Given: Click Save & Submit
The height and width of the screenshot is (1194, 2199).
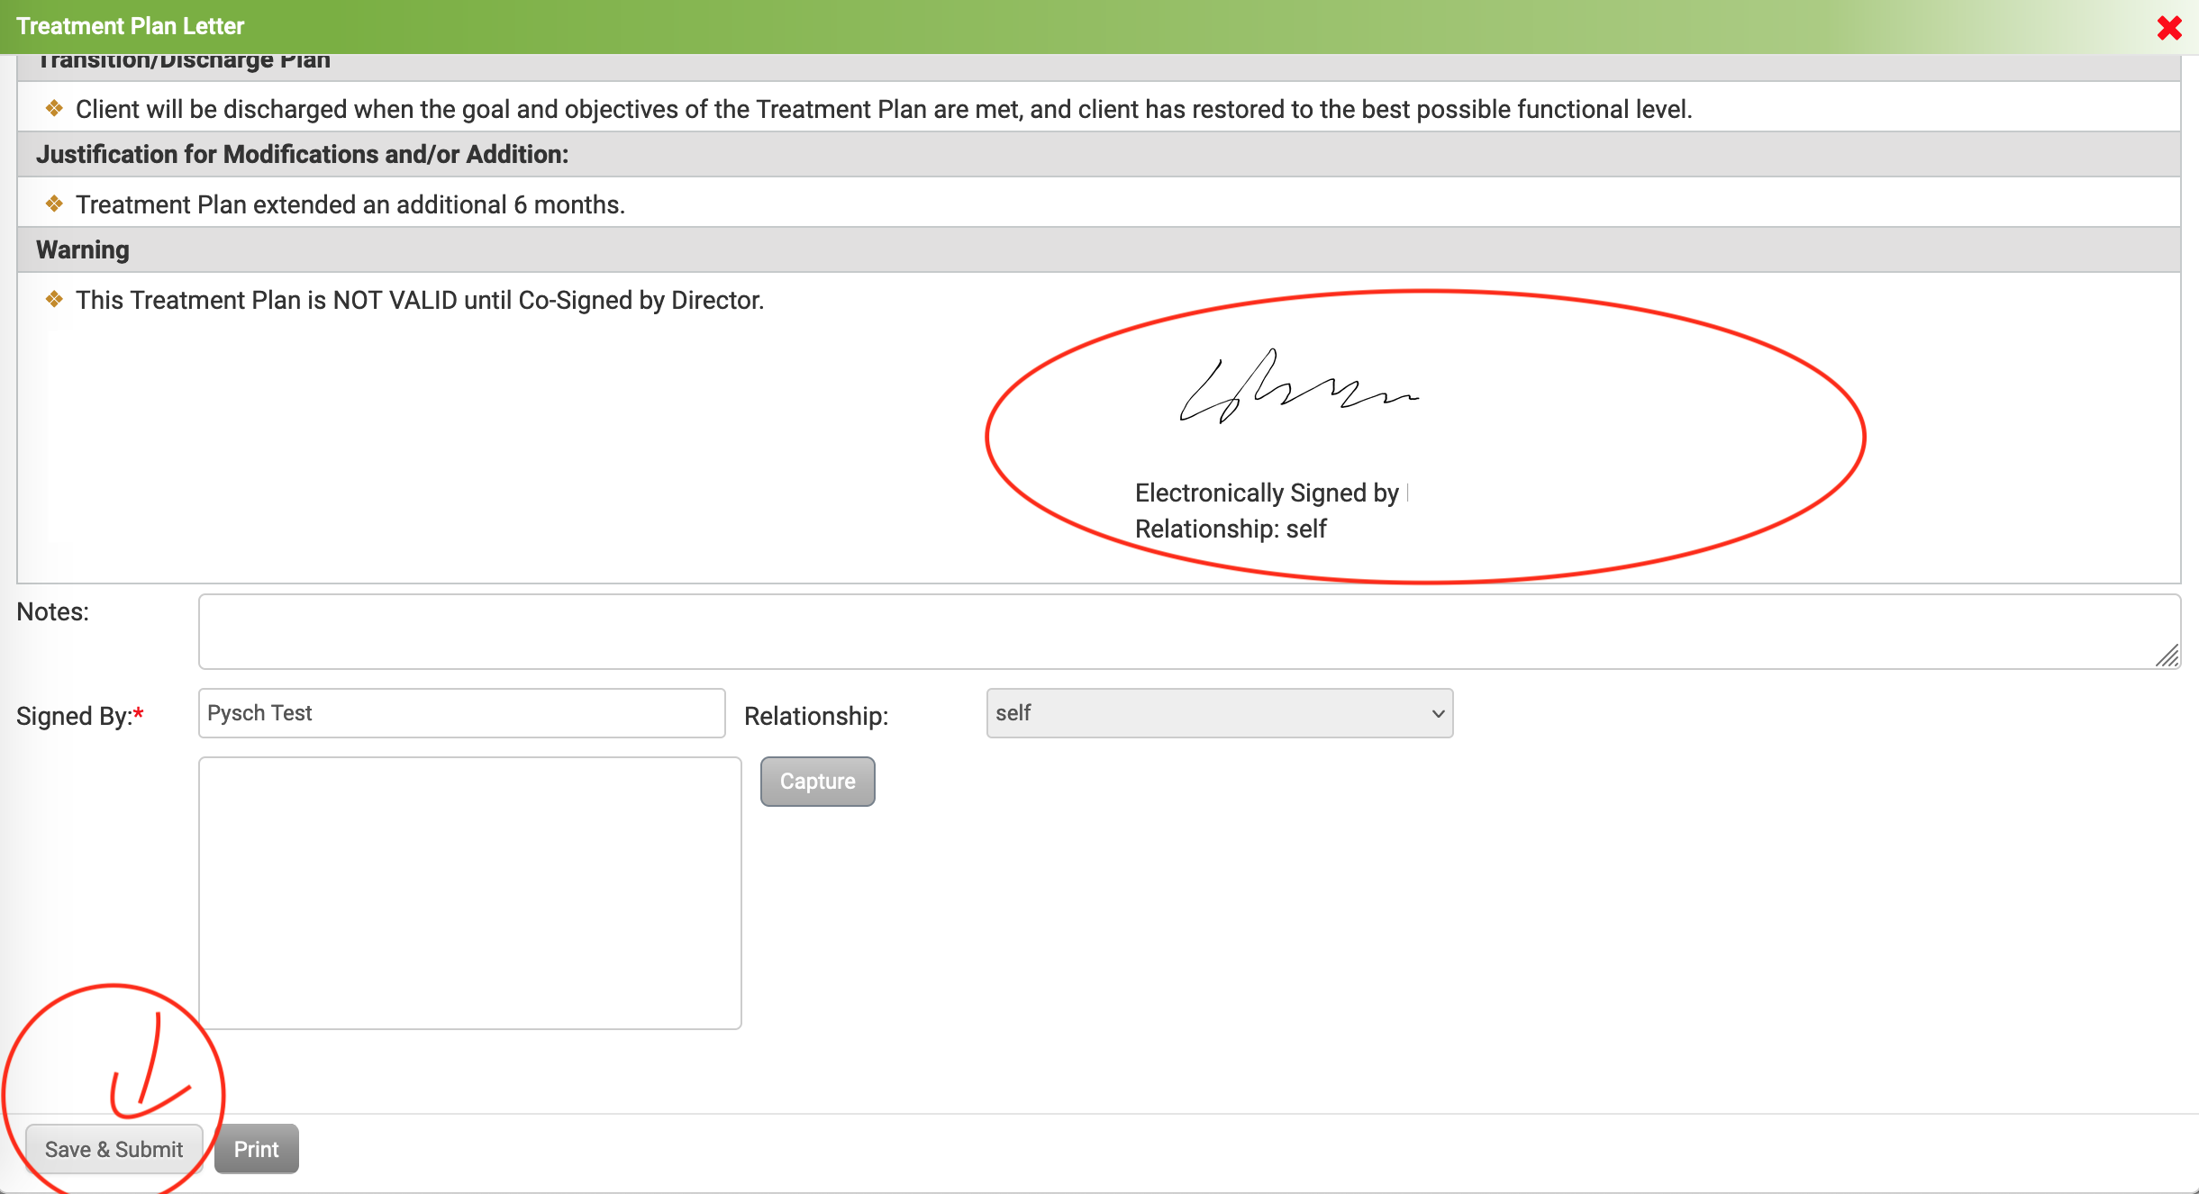Looking at the screenshot, I should pyautogui.click(x=114, y=1149).
